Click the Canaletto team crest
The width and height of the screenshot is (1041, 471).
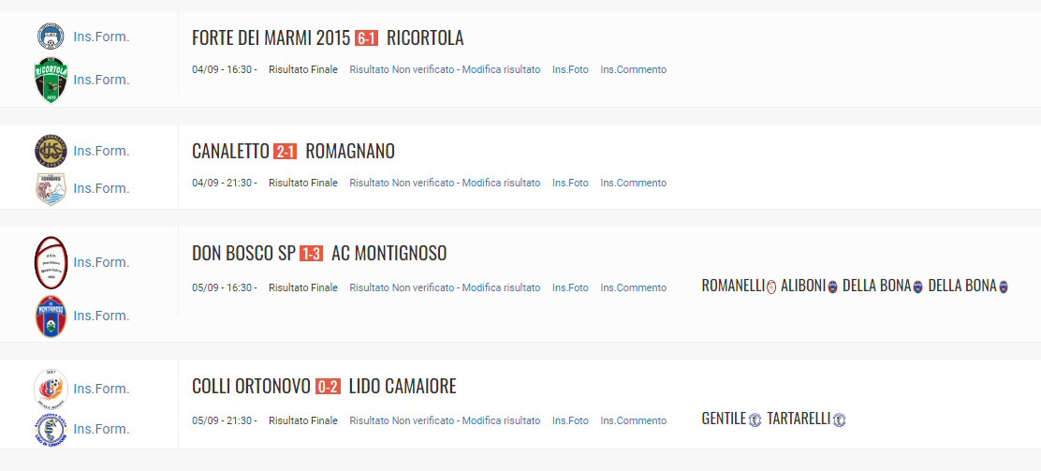[51, 151]
